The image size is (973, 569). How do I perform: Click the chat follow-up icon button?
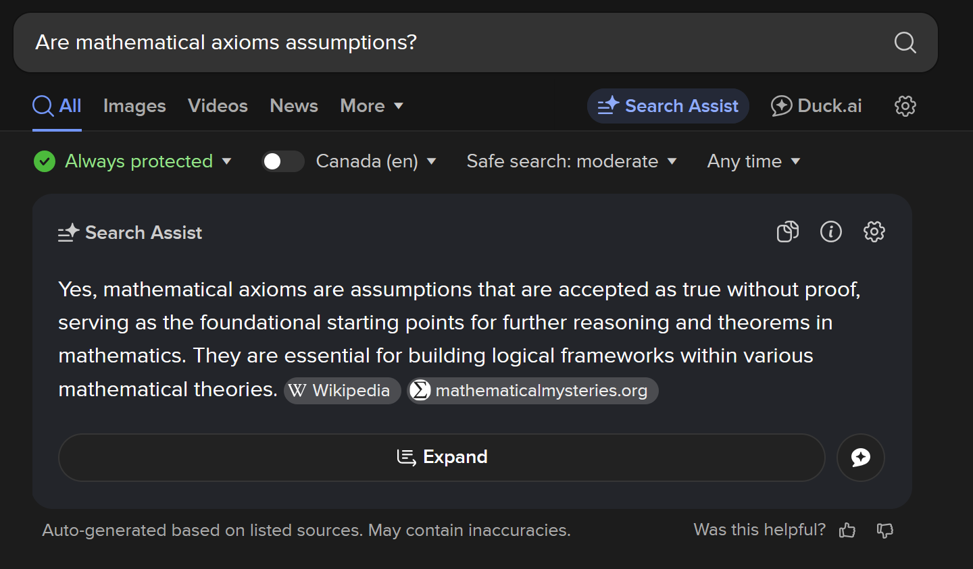pyautogui.click(x=860, y=458)
